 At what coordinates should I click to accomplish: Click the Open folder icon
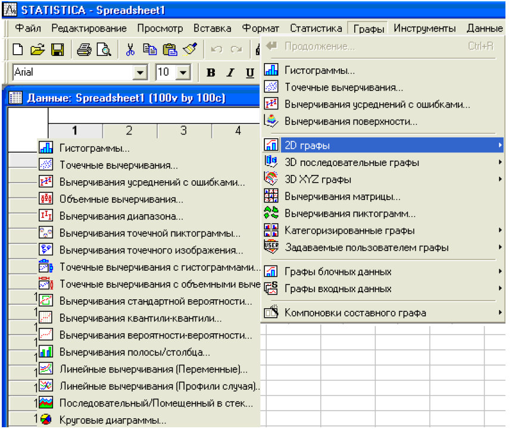tap(38, 50)
